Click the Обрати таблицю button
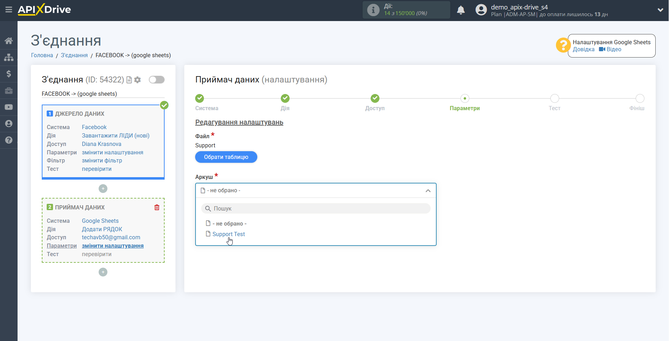The width and height of the screenshot is (669, 341). pos(226,157)
